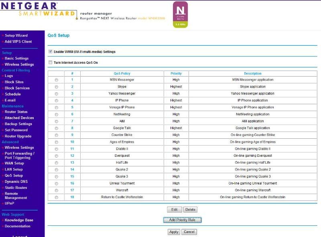
Task: Select the Warcraft radio button
Action: pos(56,190)
